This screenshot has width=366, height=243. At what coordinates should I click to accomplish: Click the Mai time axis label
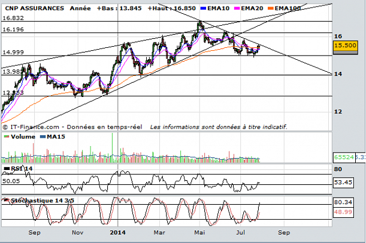tap(199, 233)
